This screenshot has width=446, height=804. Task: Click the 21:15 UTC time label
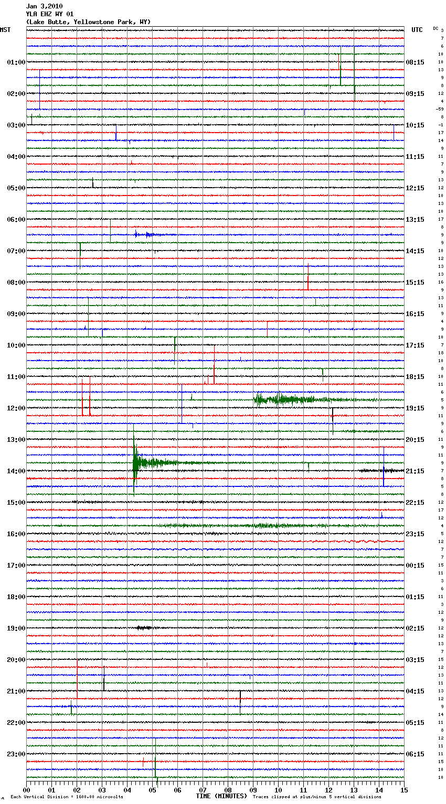[x=415, y=471]
